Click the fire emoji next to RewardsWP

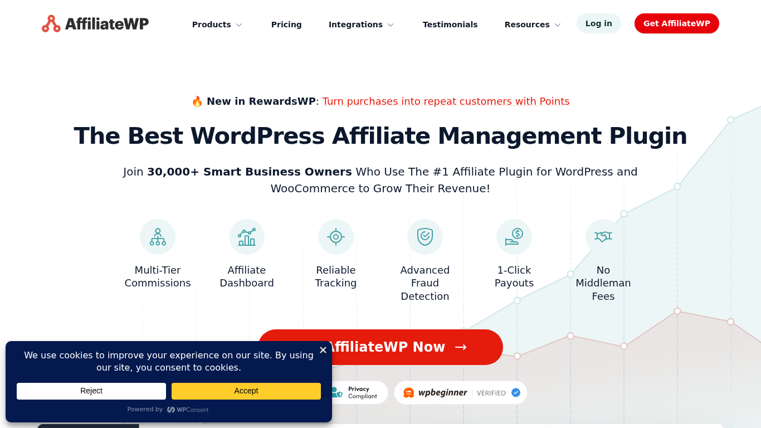pyautogui.click(x=198, y=101)
